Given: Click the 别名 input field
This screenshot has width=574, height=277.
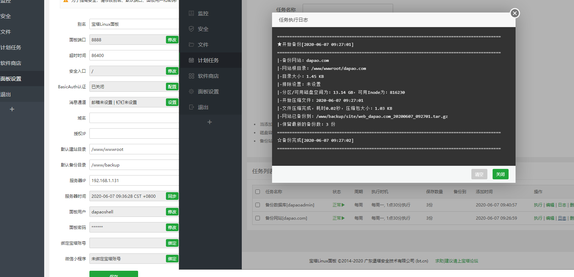Looking at the screenshot, I should (134, 24).
